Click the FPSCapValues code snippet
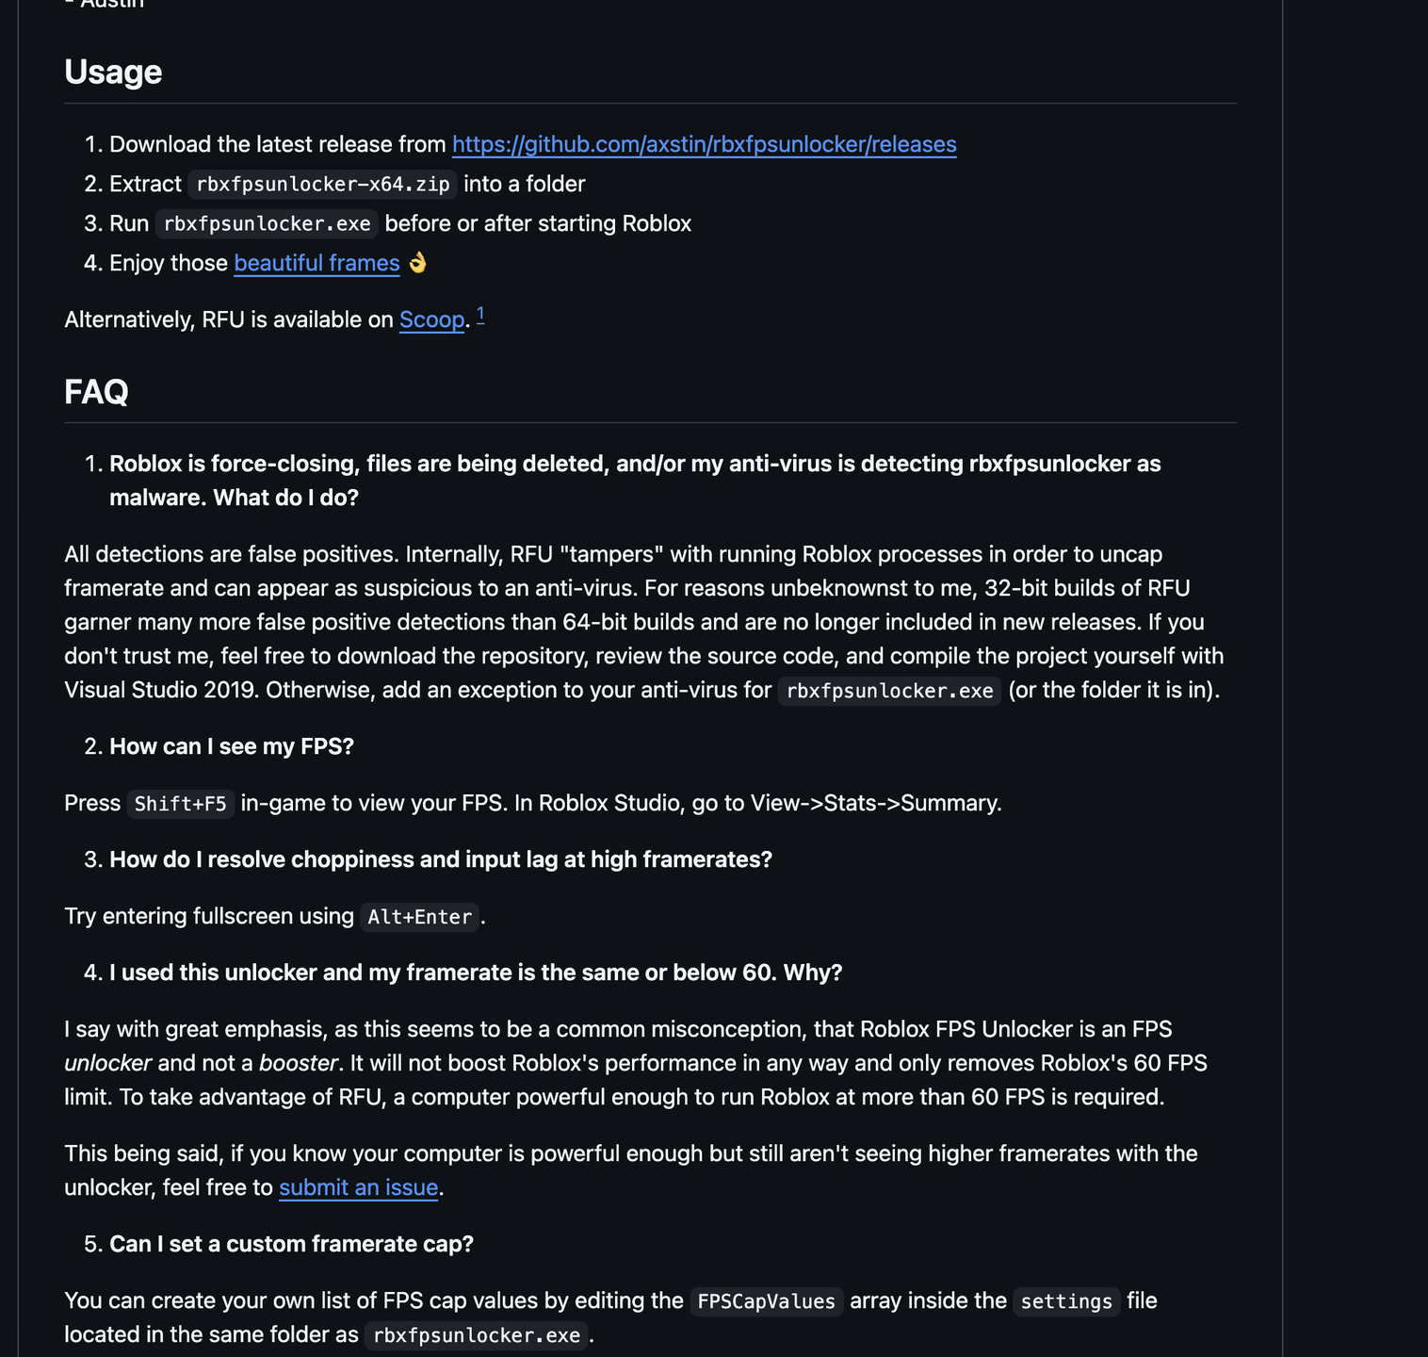This screenshot has width=1428, height=1357. 766,1301
